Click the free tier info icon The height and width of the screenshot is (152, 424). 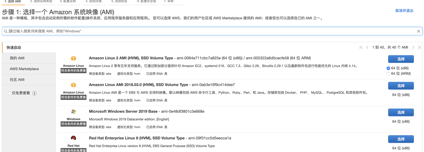pyautogui.click(x=34, y=93)
